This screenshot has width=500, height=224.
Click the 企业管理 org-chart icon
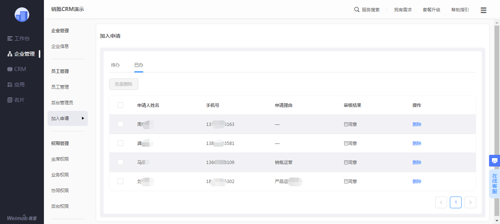[x=10, y=54]
